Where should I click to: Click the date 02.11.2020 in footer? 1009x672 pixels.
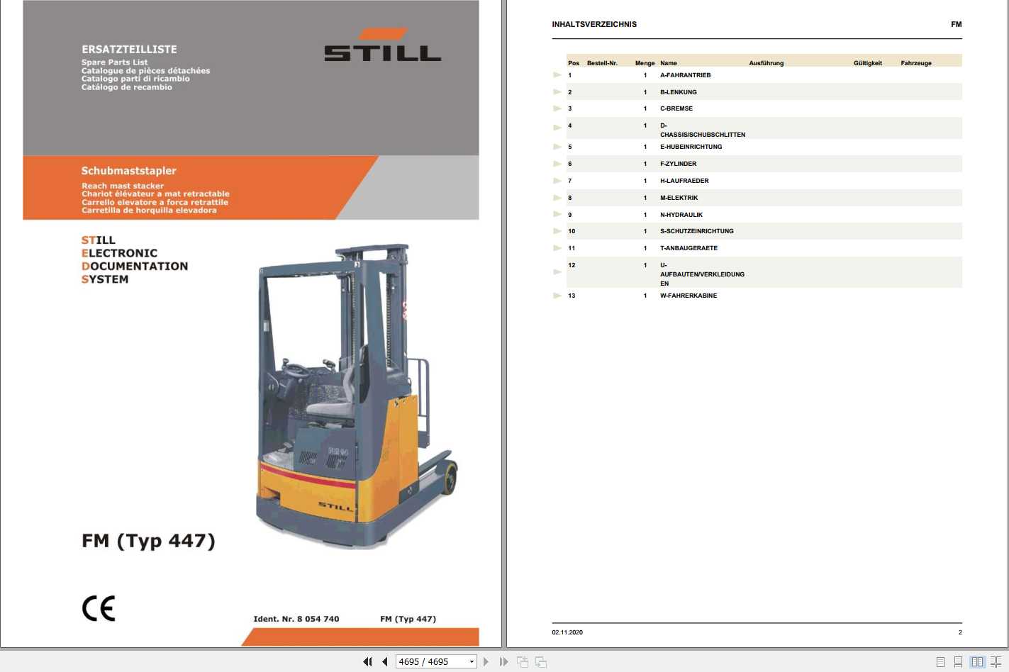[x=567, y=632]
